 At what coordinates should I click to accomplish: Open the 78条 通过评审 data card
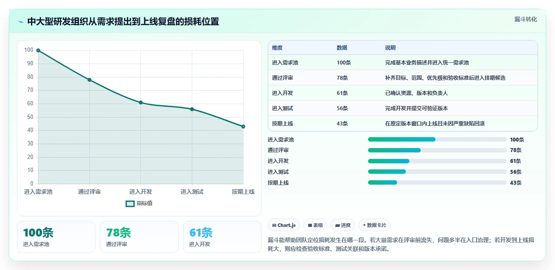coord(139,237)
